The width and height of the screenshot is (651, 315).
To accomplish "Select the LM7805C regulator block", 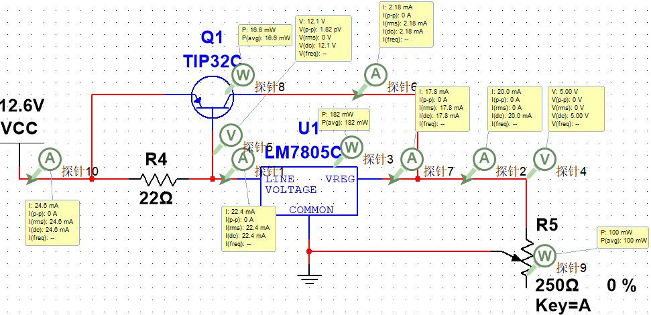I will tap(309, 191).
